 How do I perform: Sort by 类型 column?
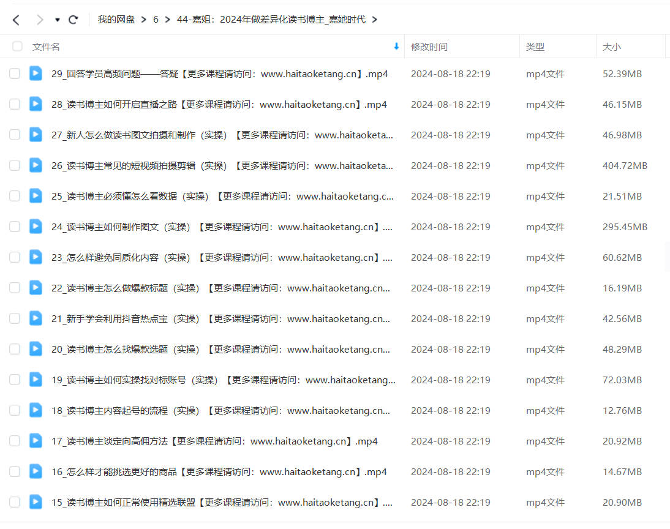pyautogui.click(x=535, y=47)
